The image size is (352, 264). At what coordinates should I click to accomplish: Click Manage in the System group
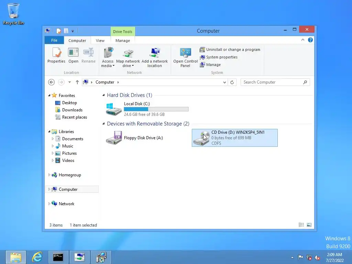click(210, 65)
